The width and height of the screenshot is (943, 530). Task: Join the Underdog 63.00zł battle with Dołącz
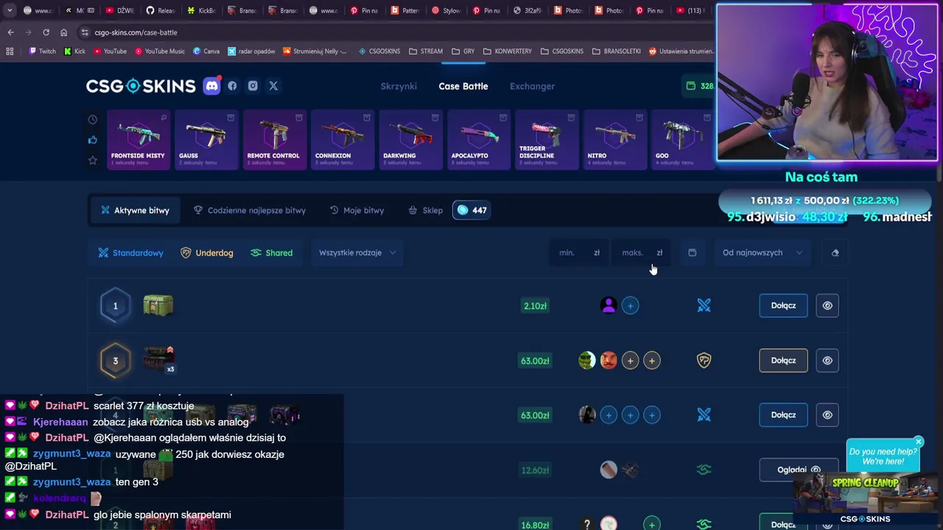[x=783, y=361]
